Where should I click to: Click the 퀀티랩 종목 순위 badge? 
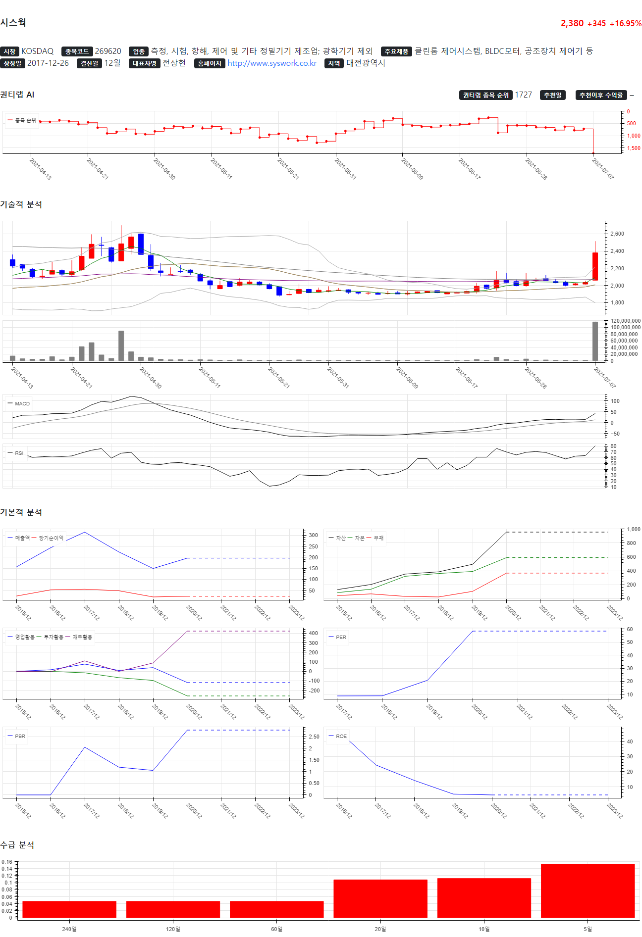pos(486,95)
